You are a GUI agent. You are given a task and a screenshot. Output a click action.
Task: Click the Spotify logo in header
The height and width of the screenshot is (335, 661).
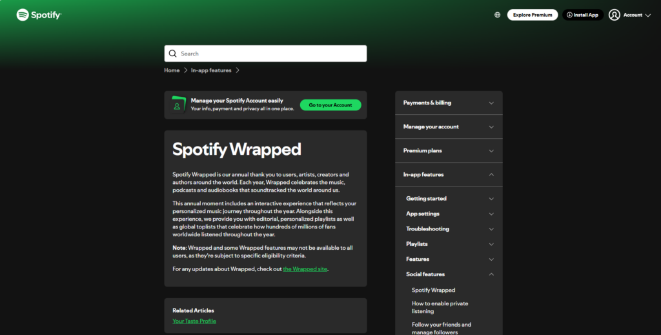tap(39, 15)
